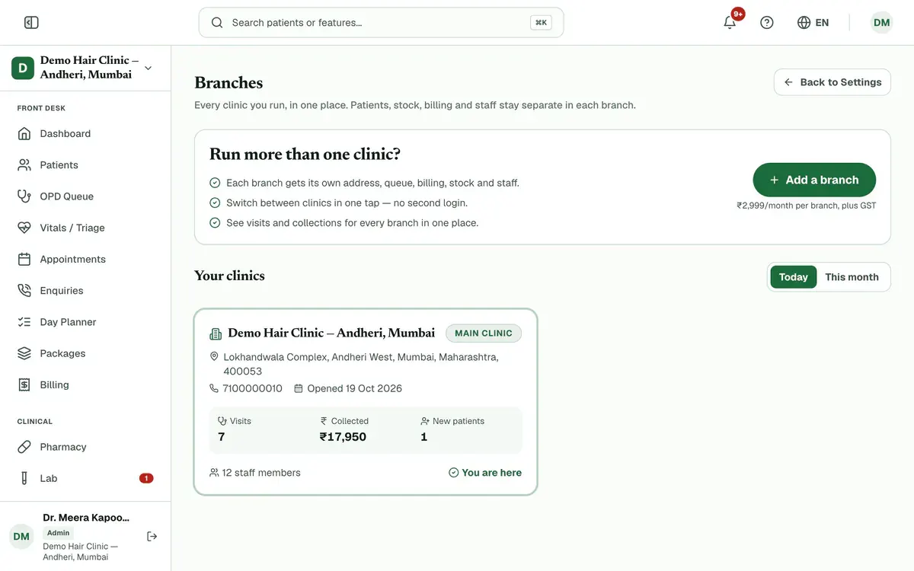Click the Patients people icon
This screenshot has height=571, width=914.
[24, 164]
